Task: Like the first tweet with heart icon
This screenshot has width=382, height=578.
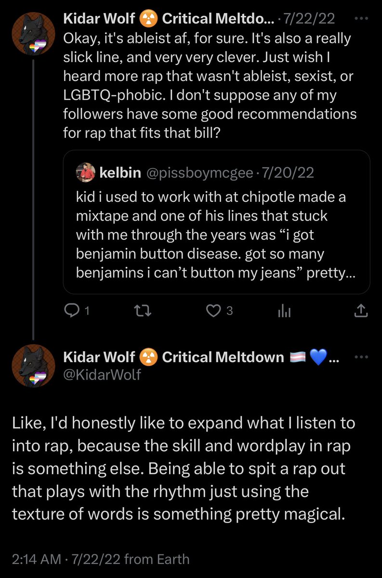Action: [212, 312]
